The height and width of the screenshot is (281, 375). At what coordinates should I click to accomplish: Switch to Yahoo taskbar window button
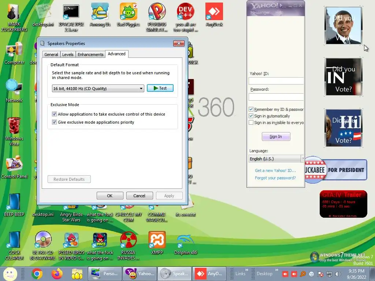(140, 274)
